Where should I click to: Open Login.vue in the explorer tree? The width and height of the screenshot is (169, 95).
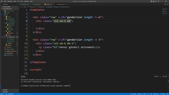point(12,39)
